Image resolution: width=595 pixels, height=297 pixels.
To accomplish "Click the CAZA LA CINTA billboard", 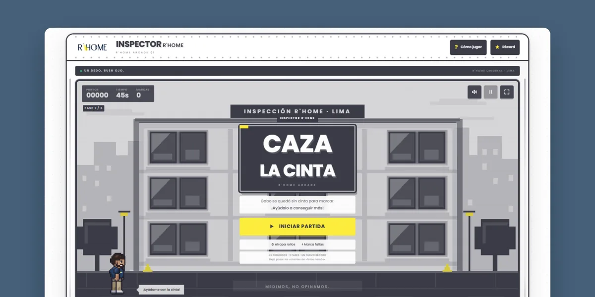I will pyautogui.click(x=297, y=158).
